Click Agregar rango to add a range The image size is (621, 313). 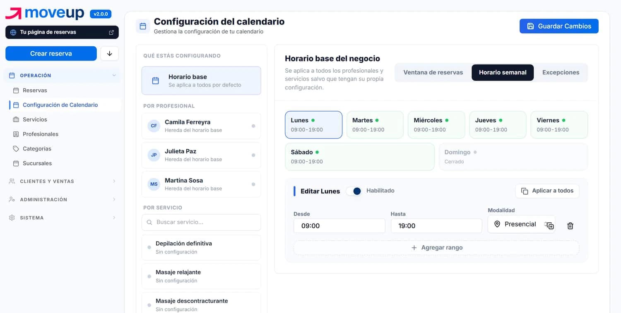(x=436, y=248)
